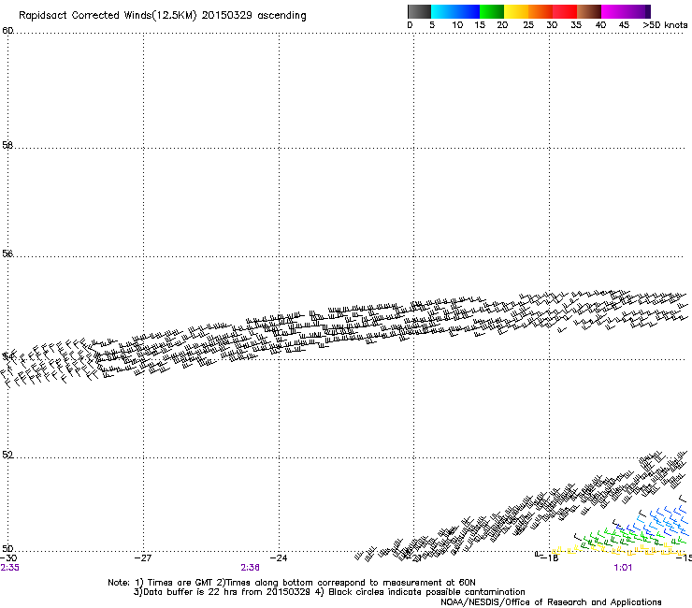
Task: Select the gray 0-5 knots color segment
Action: pos(419,11)
